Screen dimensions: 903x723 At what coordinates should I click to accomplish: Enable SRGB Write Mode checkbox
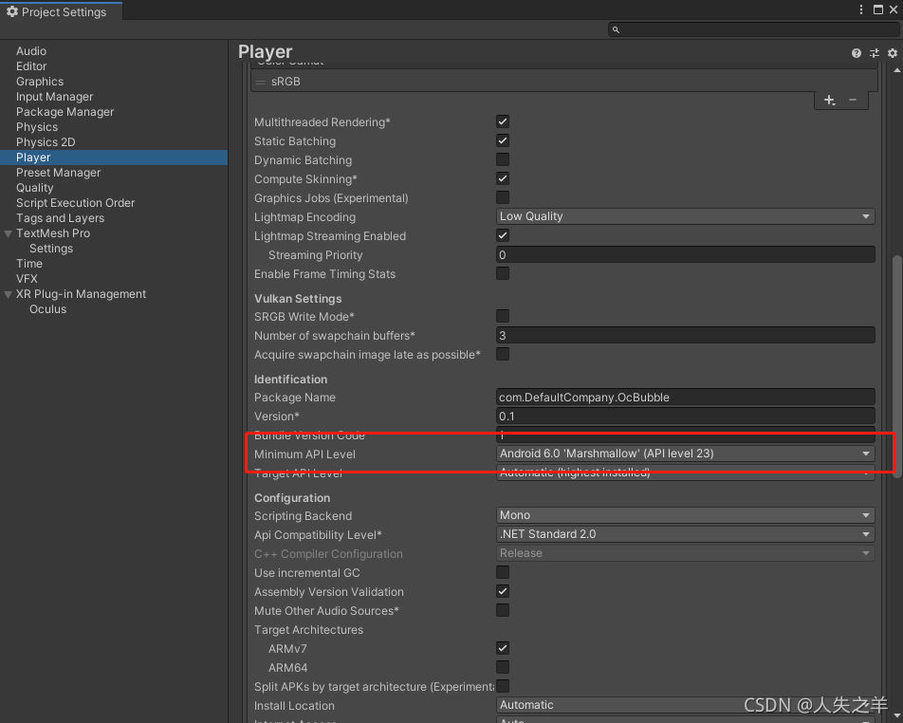point(503,316)
